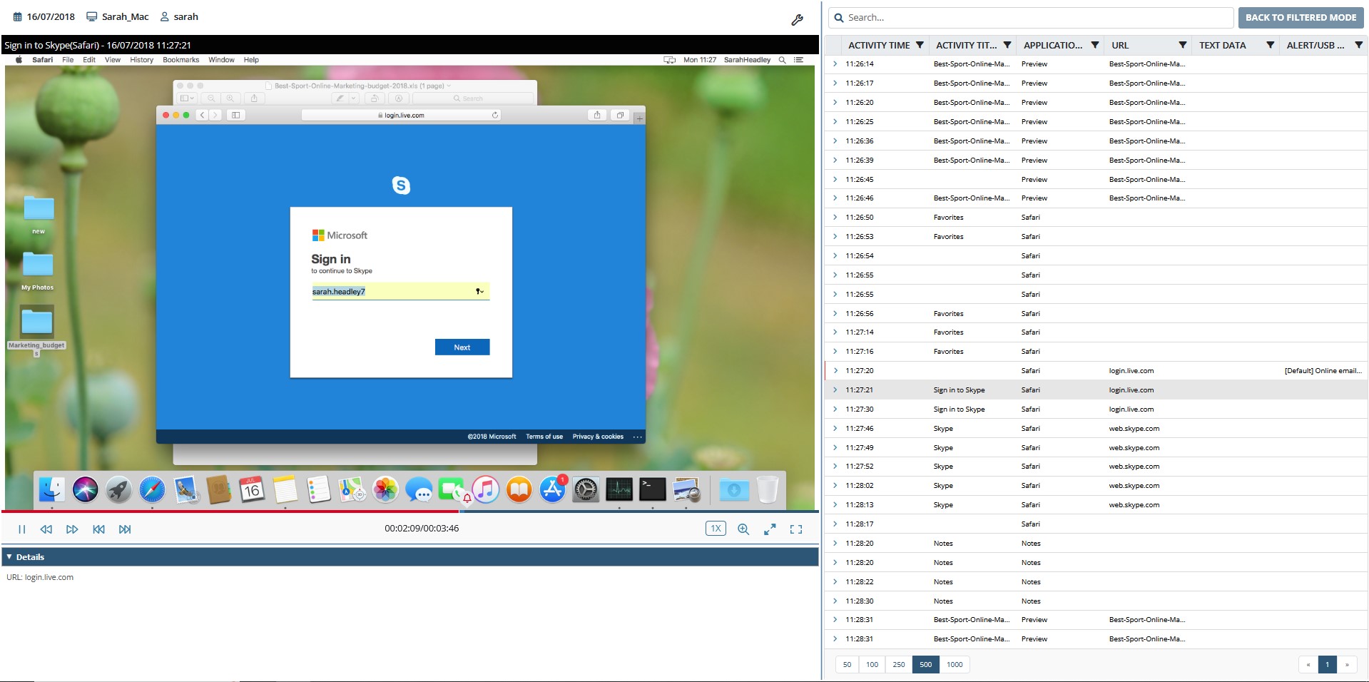
Task: Open the Safari menu in recording
Action: (42, 60)
